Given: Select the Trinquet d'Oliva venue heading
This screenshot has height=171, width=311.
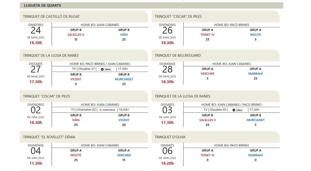Looking at the screenshot, I should coord(170,137).
